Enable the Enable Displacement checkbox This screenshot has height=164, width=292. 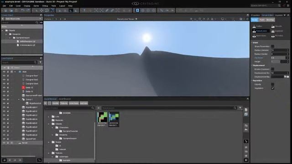(273, 69)
